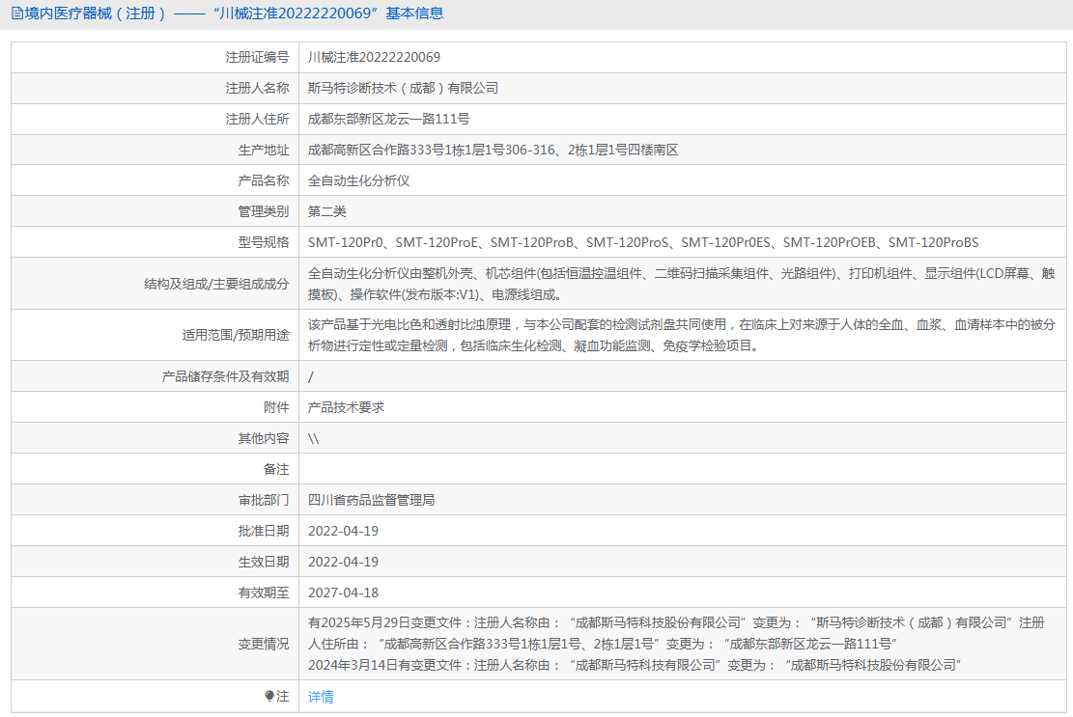Click the bulb icon beside 注 label
The image size is (1073, 717).
(269, 696)
